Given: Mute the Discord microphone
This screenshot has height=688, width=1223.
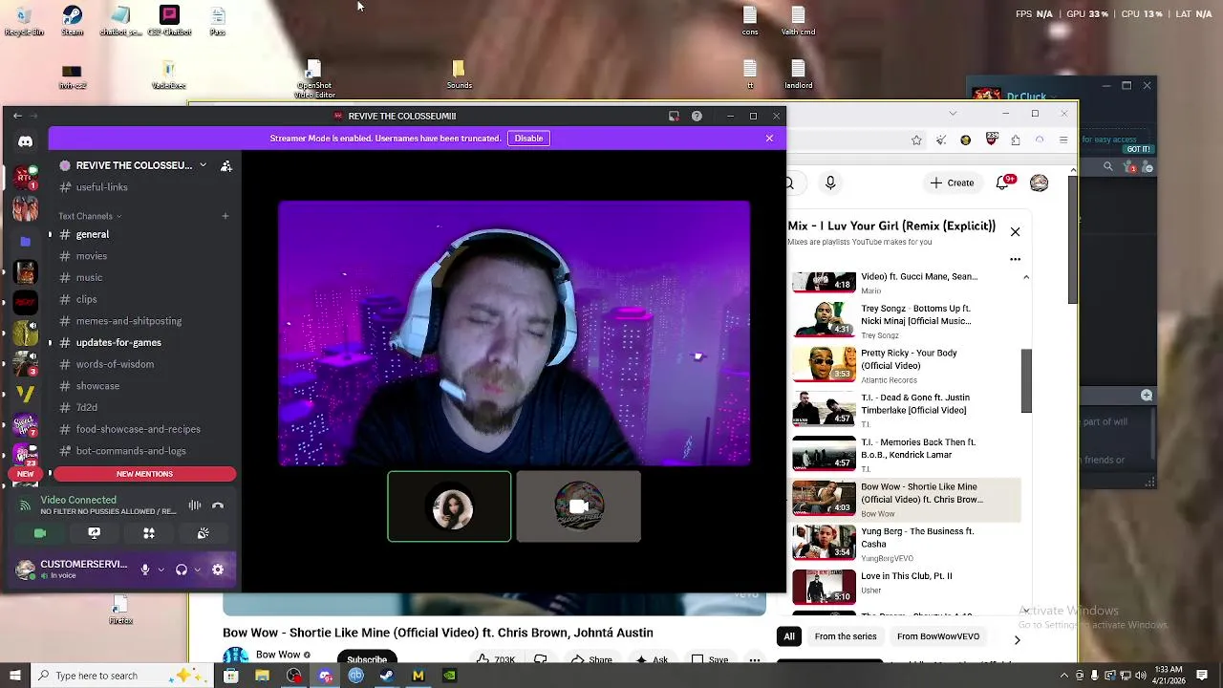Looking at the screenshot, I should pyautogui.click(x=145, y=570).
